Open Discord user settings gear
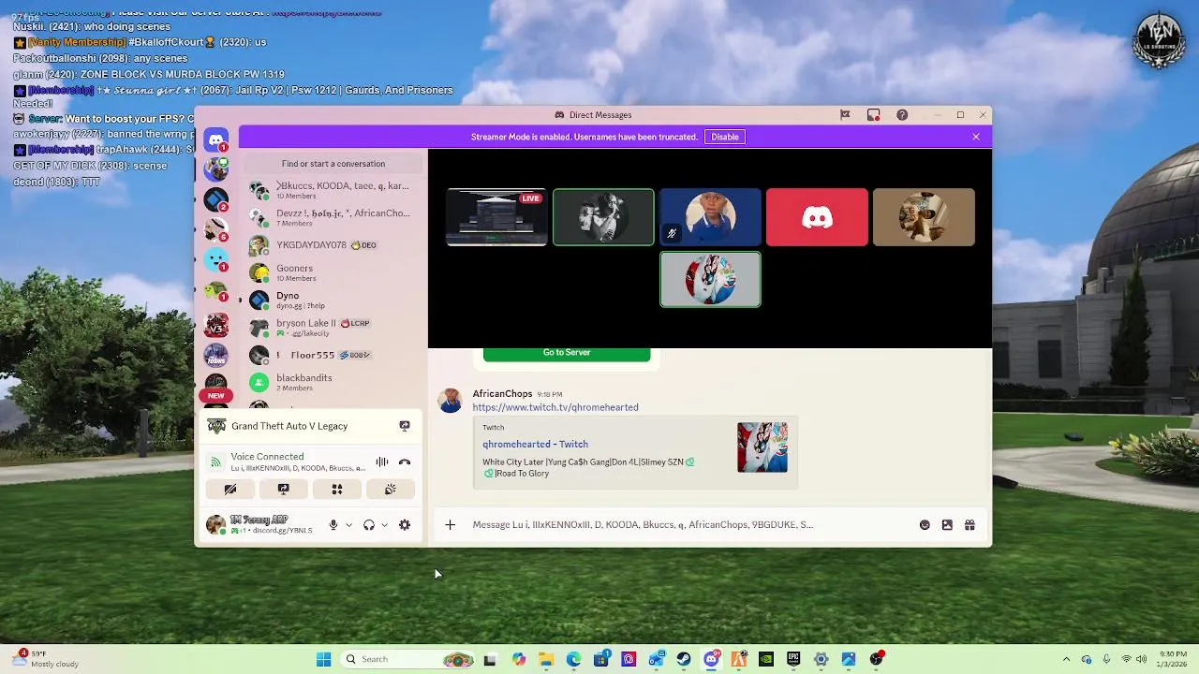Image resolution: width=1199 pixels, height=674 pixels. tap(405, 525)
